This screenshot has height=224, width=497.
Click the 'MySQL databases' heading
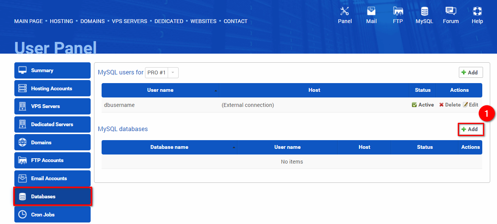(x=123, y=129)
